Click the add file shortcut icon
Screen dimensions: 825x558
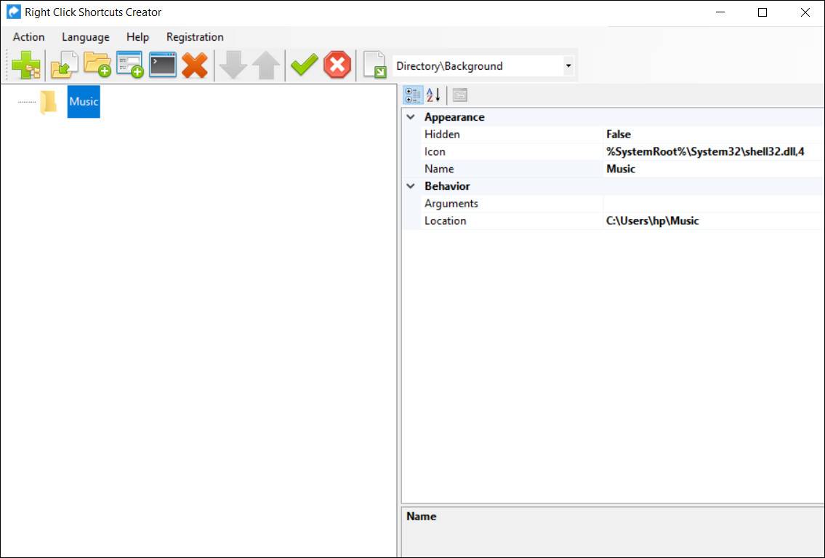pos(64,65)
